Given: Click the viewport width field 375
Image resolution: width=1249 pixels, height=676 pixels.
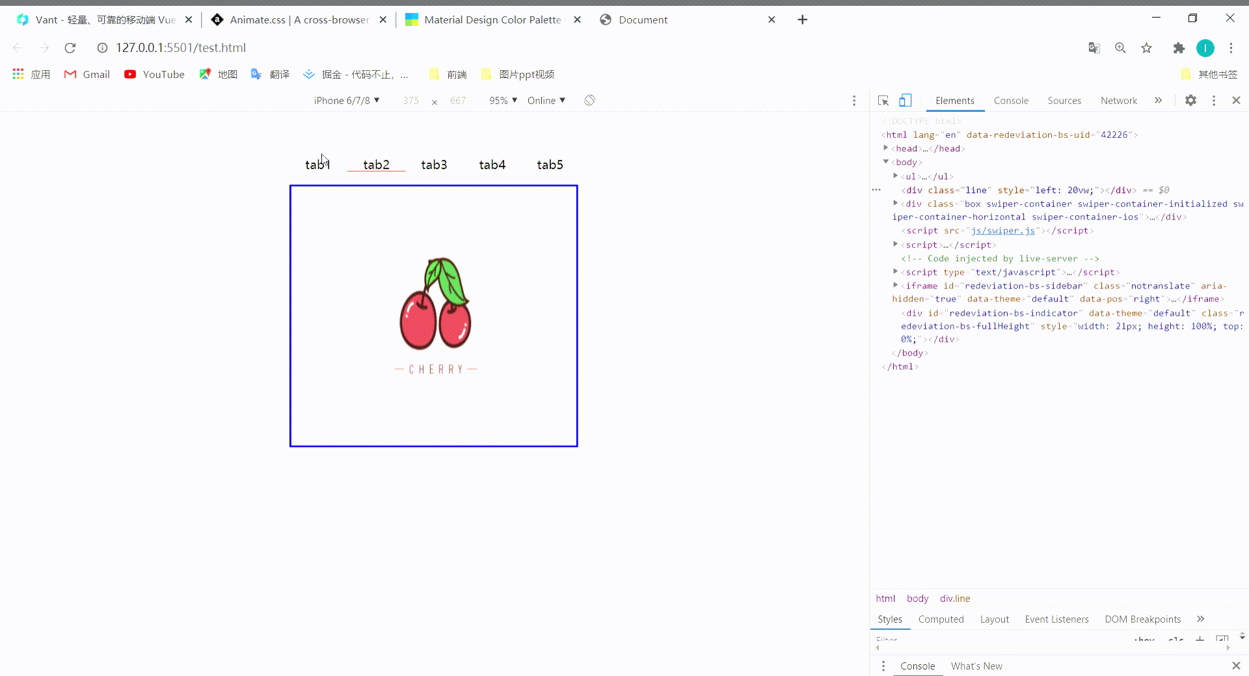Looking at the screenshot, I should click(411, 101).
